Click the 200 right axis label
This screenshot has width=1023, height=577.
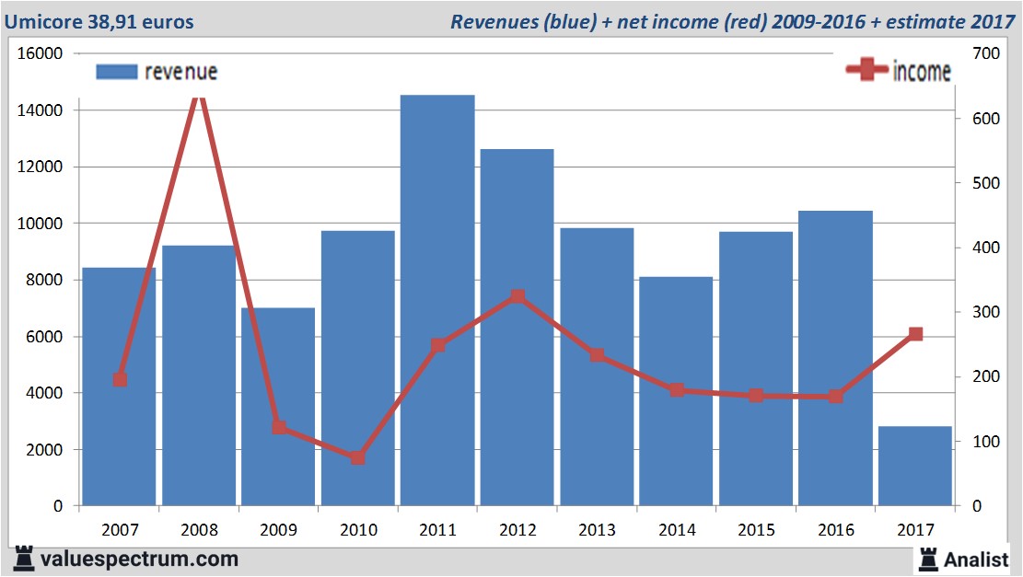coord(986,376)
